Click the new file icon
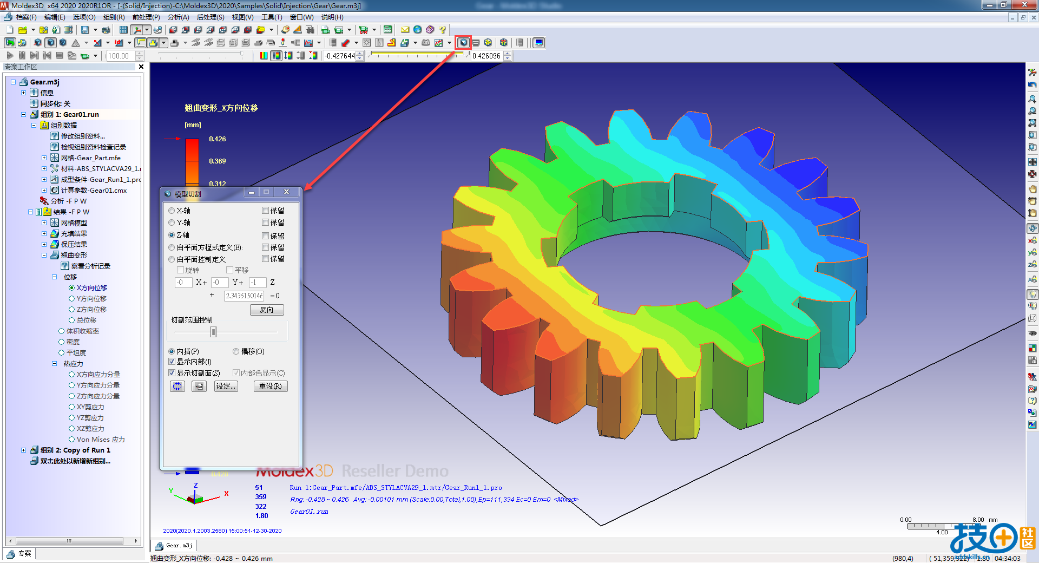This screenshot has height=563, width=1039. (x=10, y=30)
